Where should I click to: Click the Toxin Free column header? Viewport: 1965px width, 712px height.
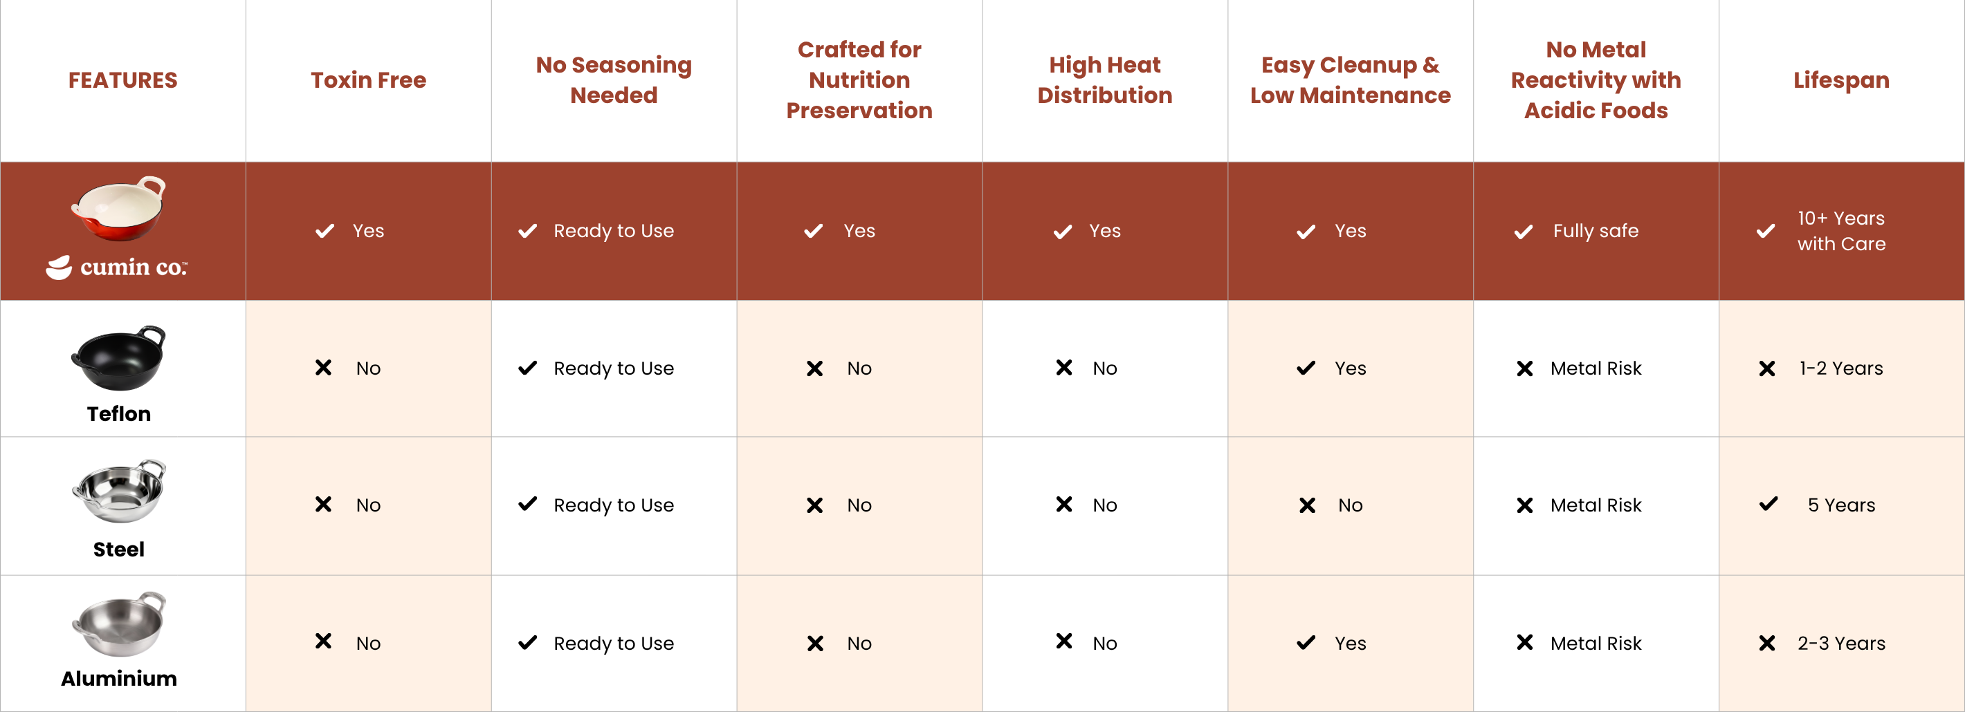368,80
